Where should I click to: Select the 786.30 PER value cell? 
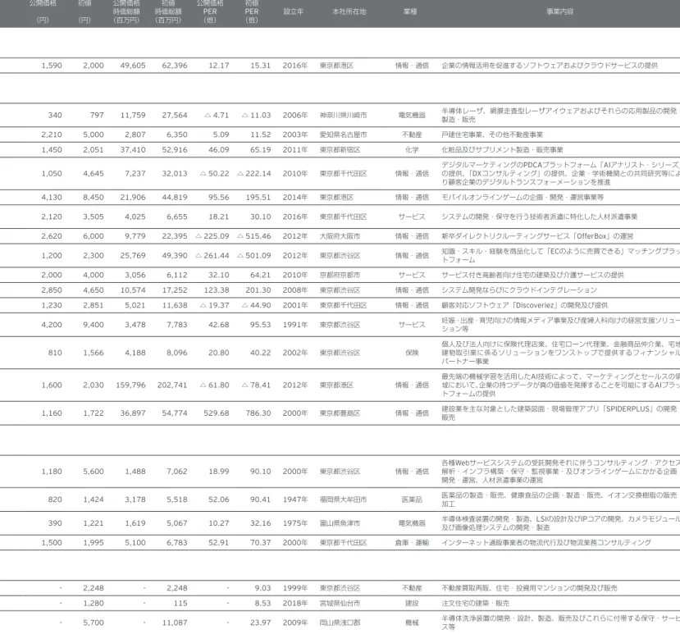(x=258, y=413)
